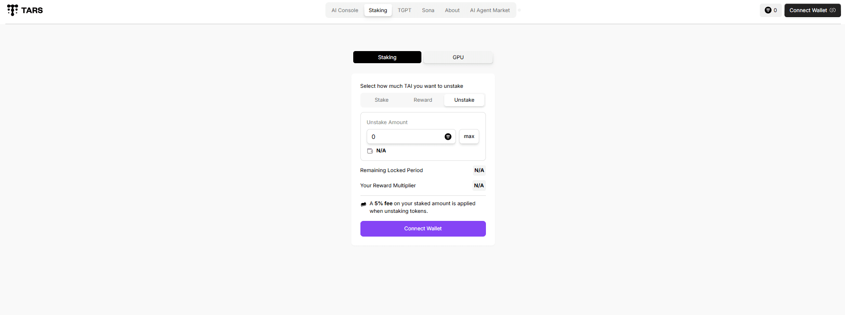This screenshot has width=845, height=315.
Task: Switch to the GPU section
Action: [458, 57]
